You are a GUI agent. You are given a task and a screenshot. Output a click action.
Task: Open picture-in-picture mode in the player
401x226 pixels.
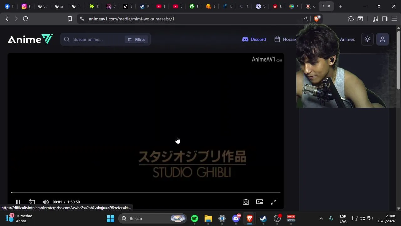(260, 202)
